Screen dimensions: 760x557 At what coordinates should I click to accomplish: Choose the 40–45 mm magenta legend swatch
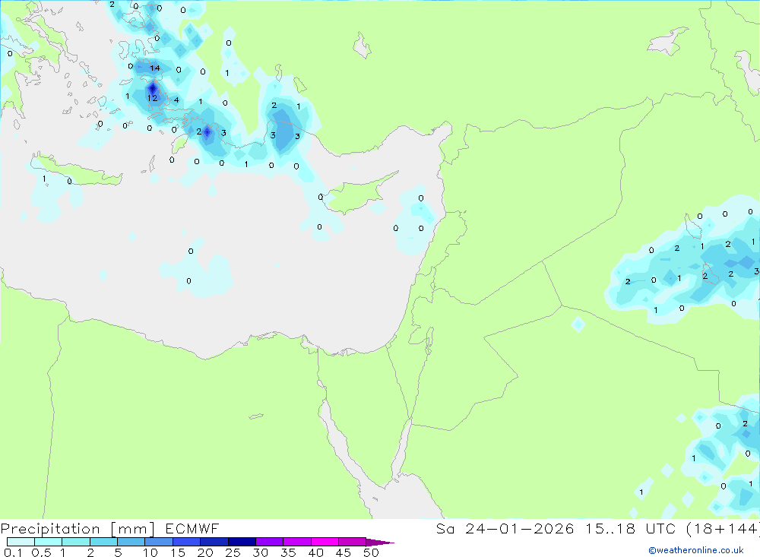pyautogui.click(x=325, y=542)
